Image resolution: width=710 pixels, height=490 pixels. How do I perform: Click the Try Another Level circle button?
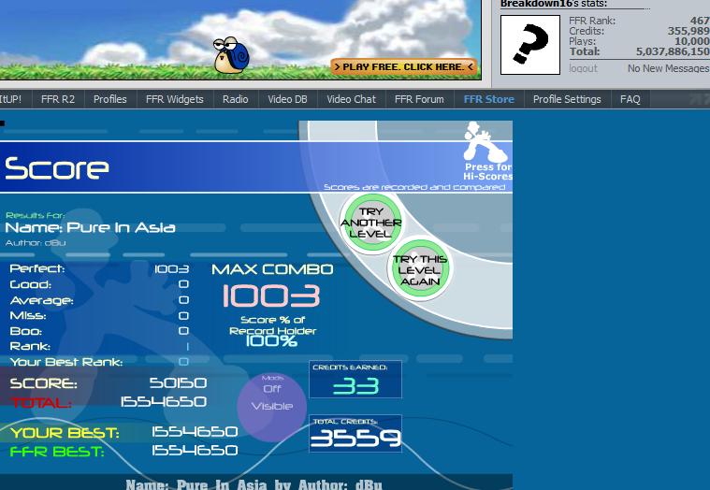[x=371, y=223]
